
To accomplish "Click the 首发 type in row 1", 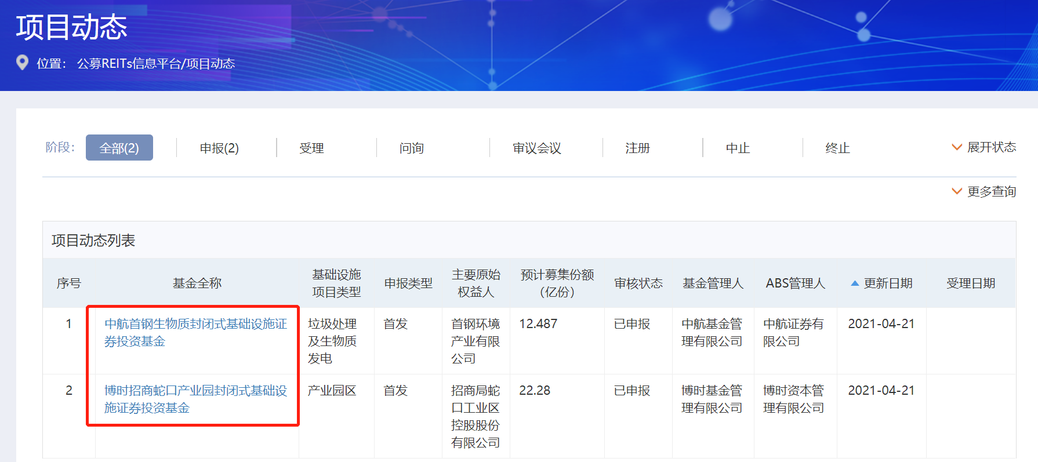I will coord(395,324).
